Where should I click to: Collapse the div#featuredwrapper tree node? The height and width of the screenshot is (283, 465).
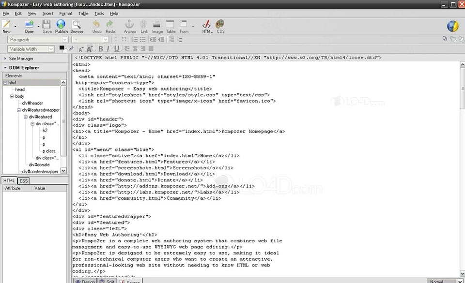coord(19,110)
